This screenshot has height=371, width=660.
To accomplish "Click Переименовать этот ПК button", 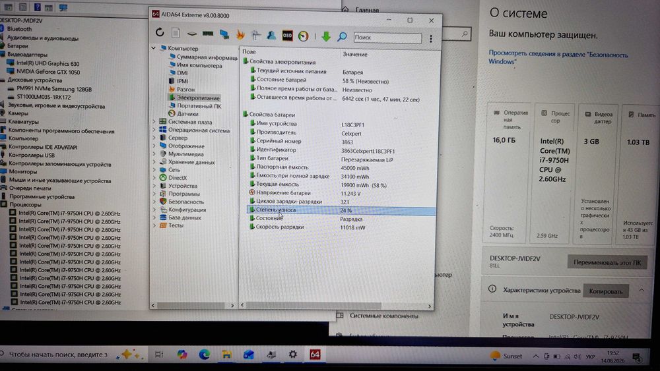I will point(607,262).
